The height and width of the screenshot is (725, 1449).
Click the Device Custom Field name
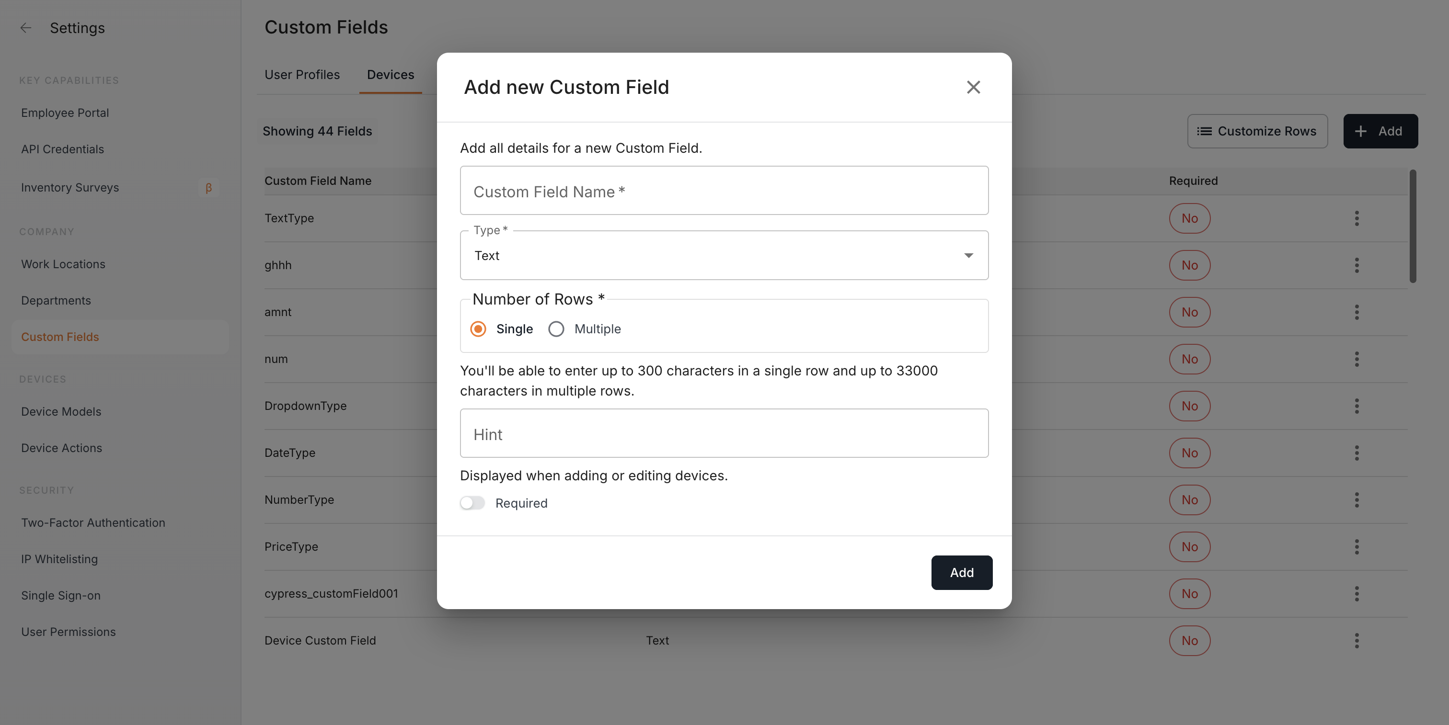click(320, 641)
